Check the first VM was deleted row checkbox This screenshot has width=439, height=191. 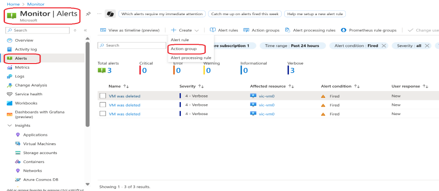[102, 96]
